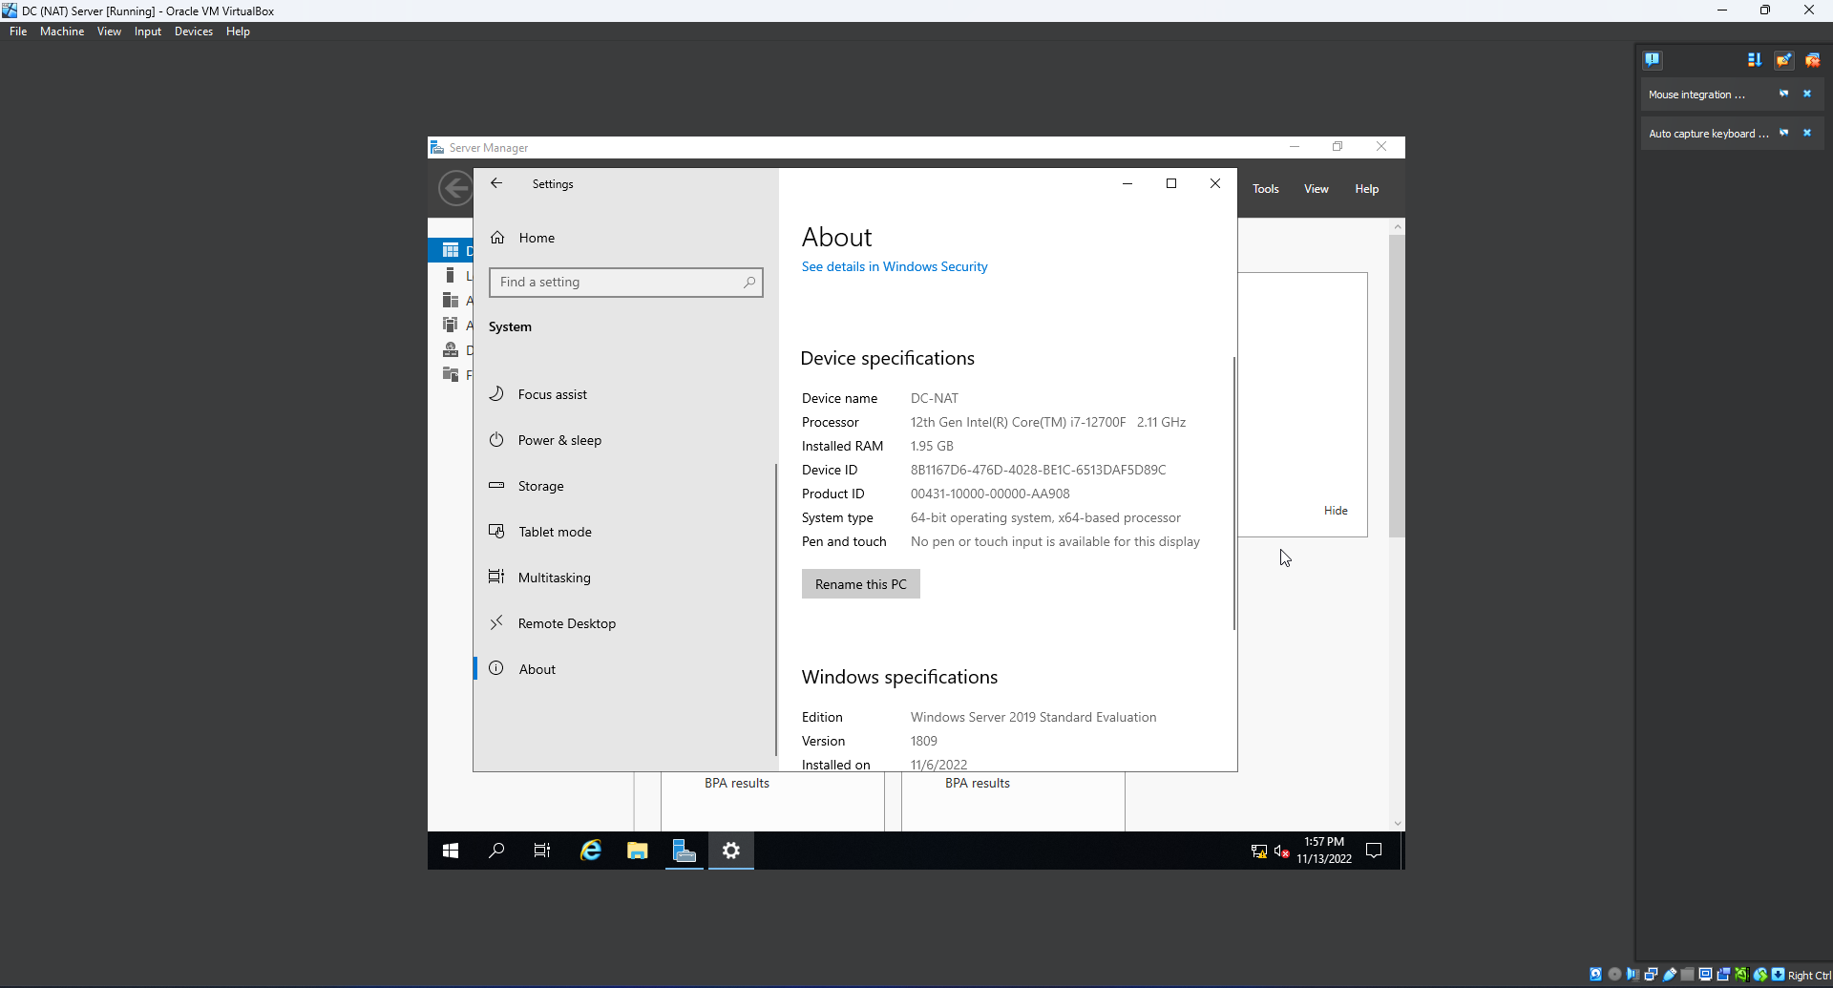Select Storage in Settings sidebar

pyautogui.click(x=540, y=486)
